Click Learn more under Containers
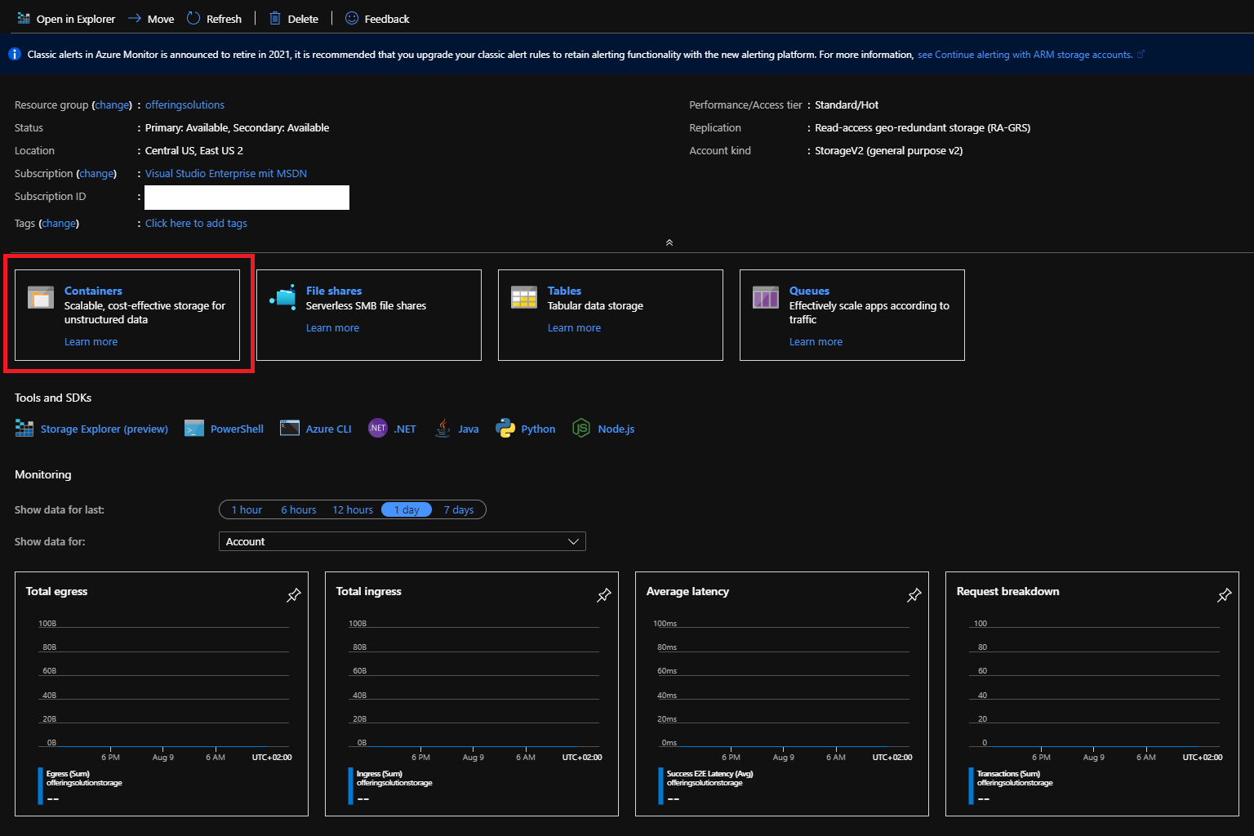This screenshot has height=836, width=1254. tap(91, 341)
